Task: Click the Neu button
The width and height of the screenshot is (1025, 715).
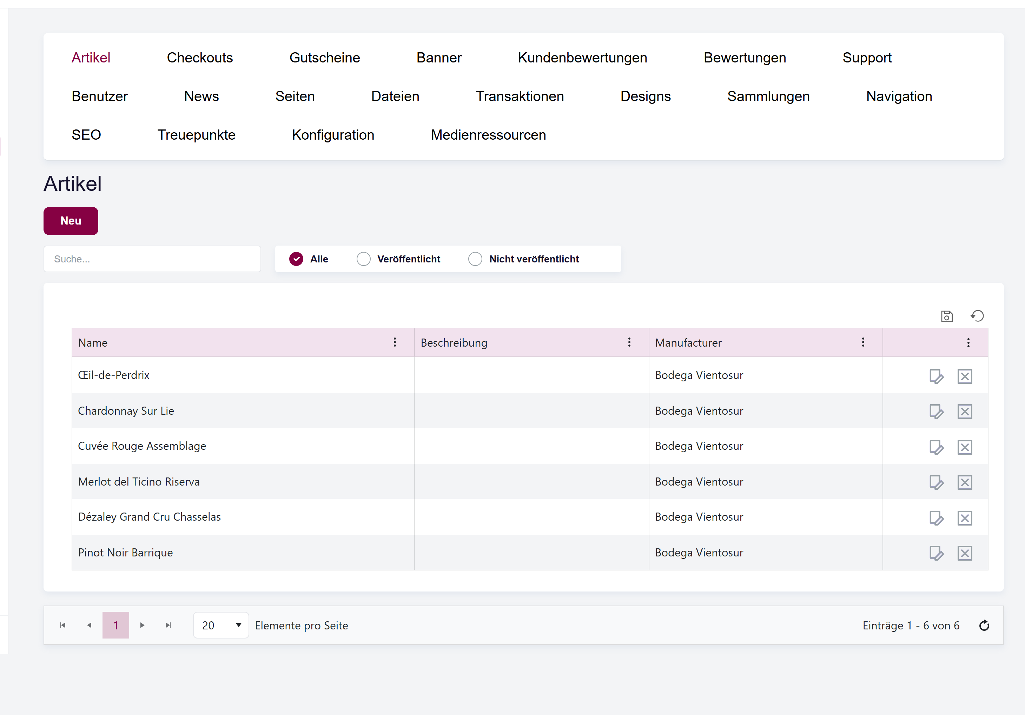Action: coord(71,220)
